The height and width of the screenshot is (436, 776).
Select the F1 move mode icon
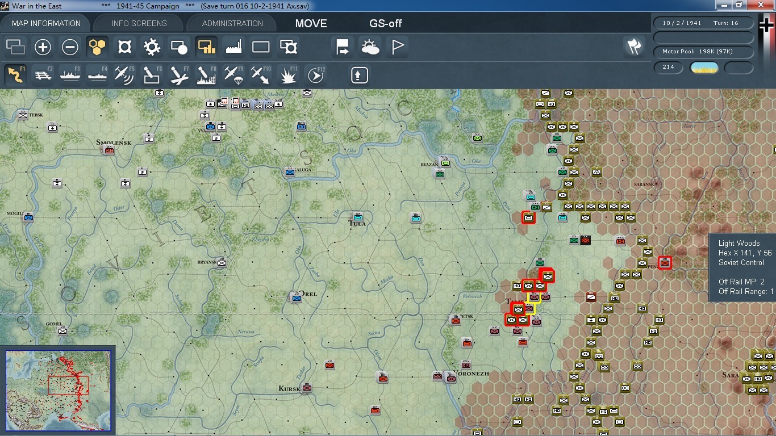coord(15,75)
